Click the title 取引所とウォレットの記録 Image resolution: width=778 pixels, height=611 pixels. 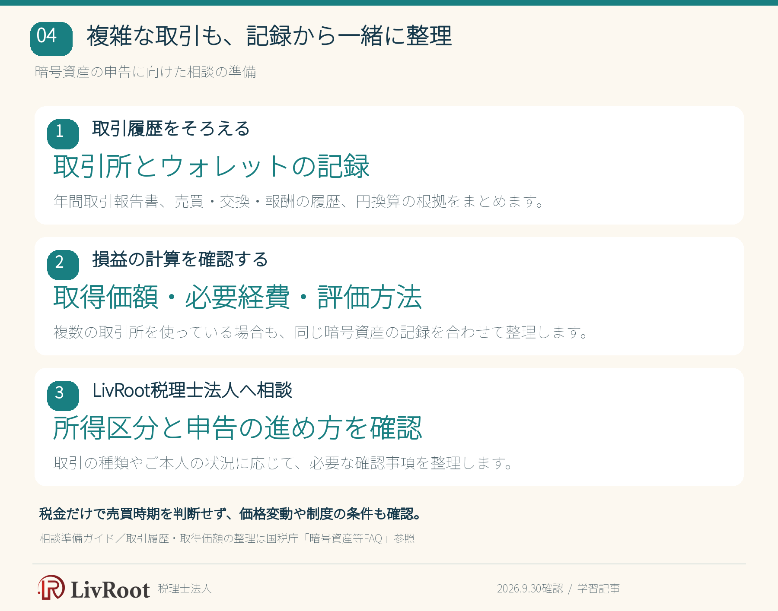[x=211, y=166]
